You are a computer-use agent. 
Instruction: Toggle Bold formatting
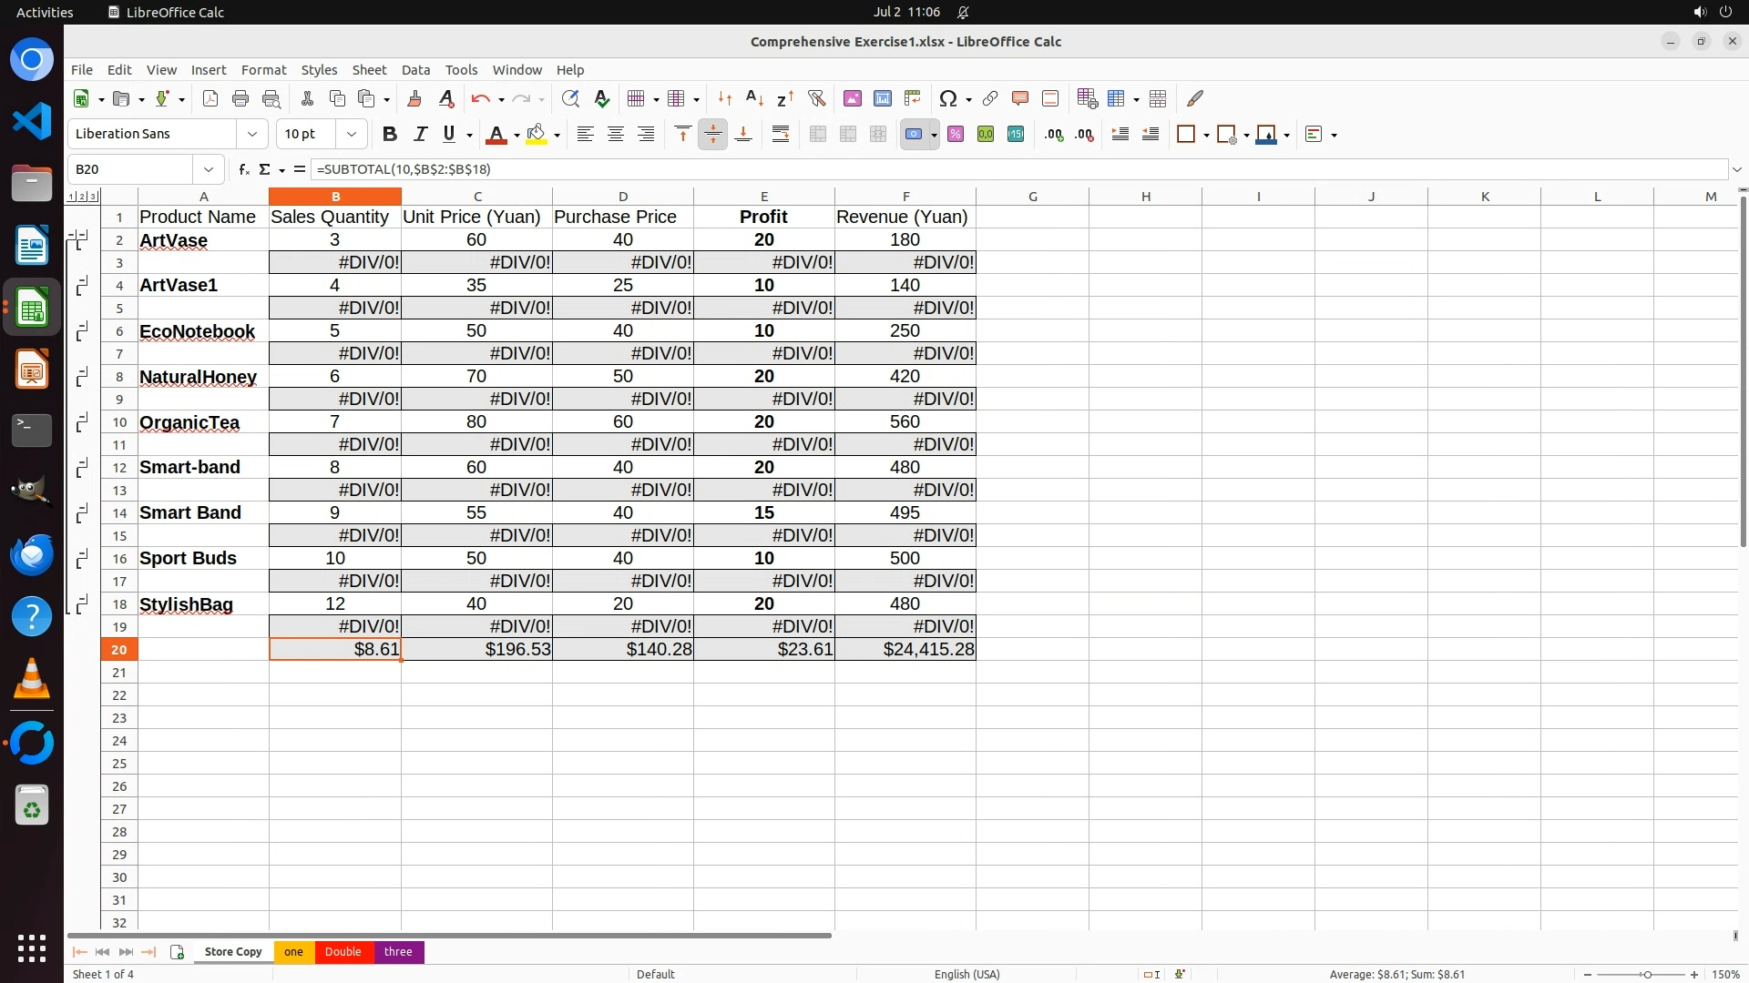390,134
